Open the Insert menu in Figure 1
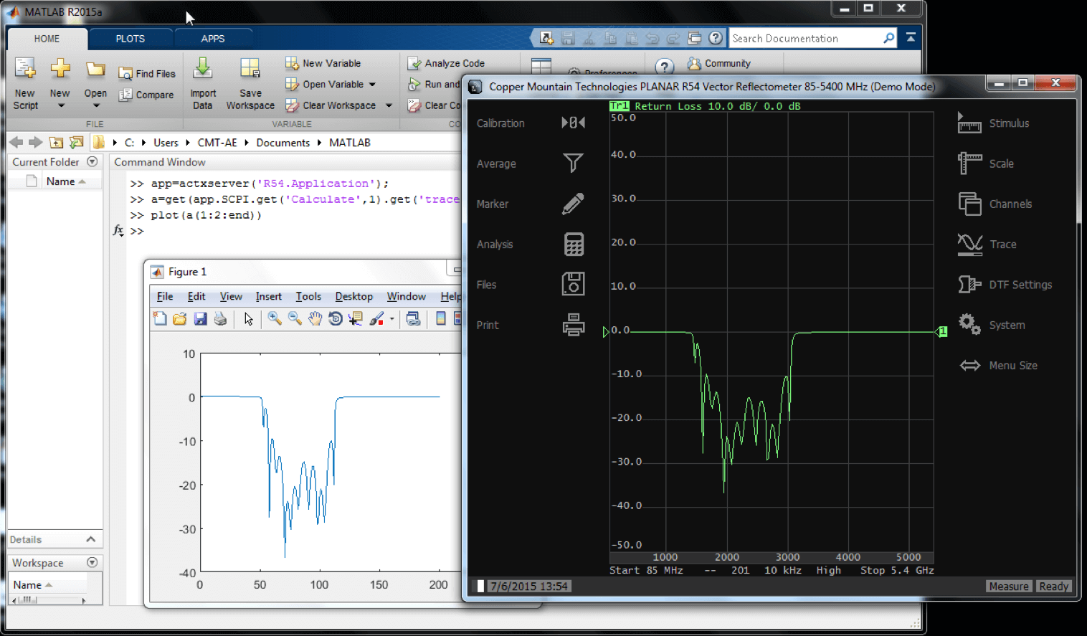1087x636 pixels. pyautogui.click(x=268, y=296)
